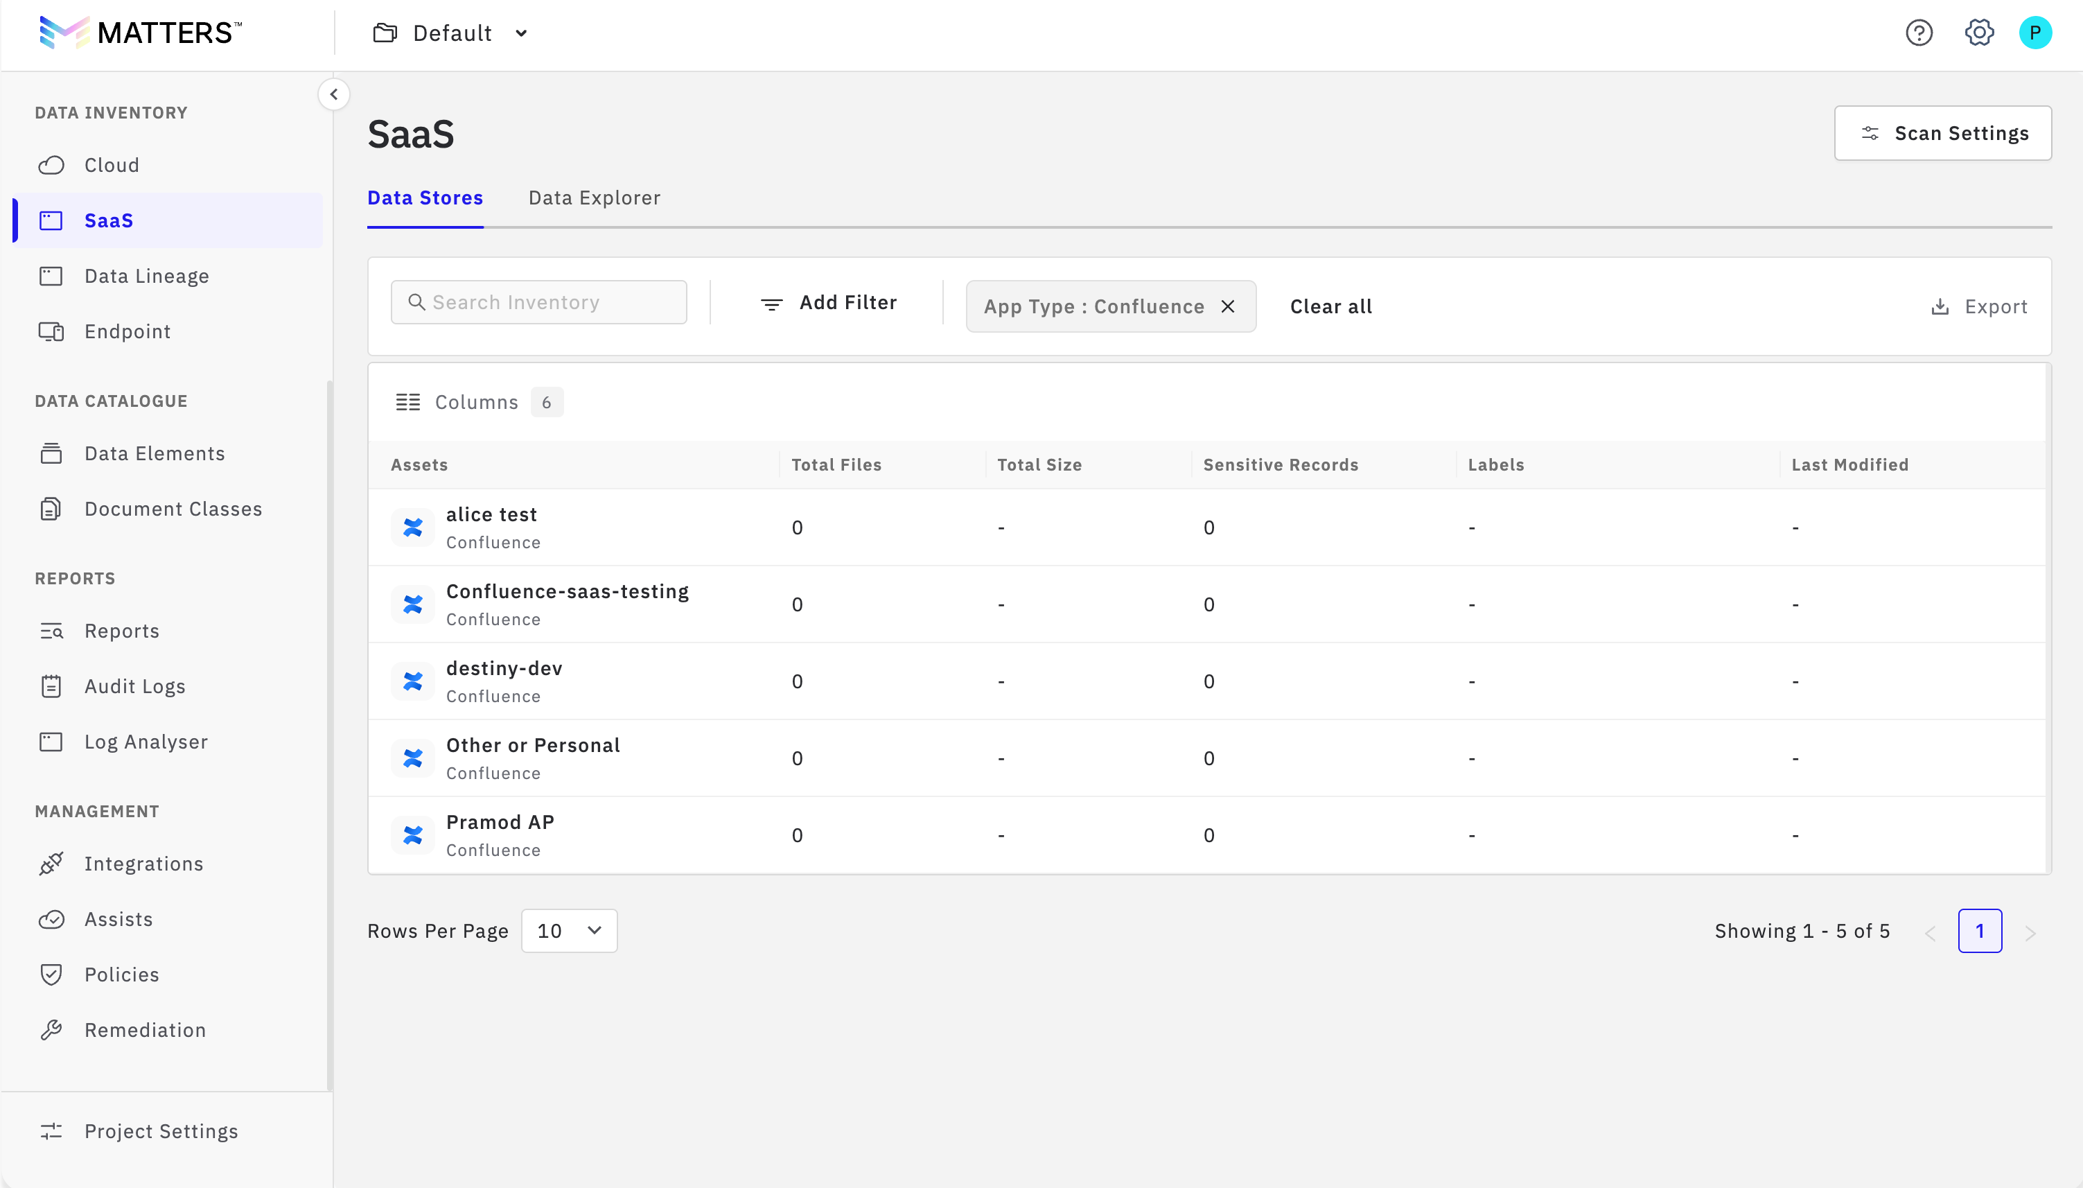Click the Matters logo

click(140, 33)
